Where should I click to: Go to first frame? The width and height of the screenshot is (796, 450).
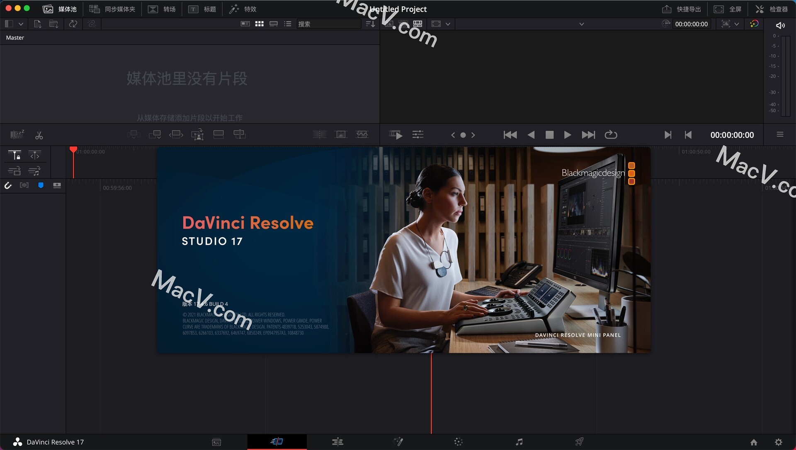pos(510,135)
